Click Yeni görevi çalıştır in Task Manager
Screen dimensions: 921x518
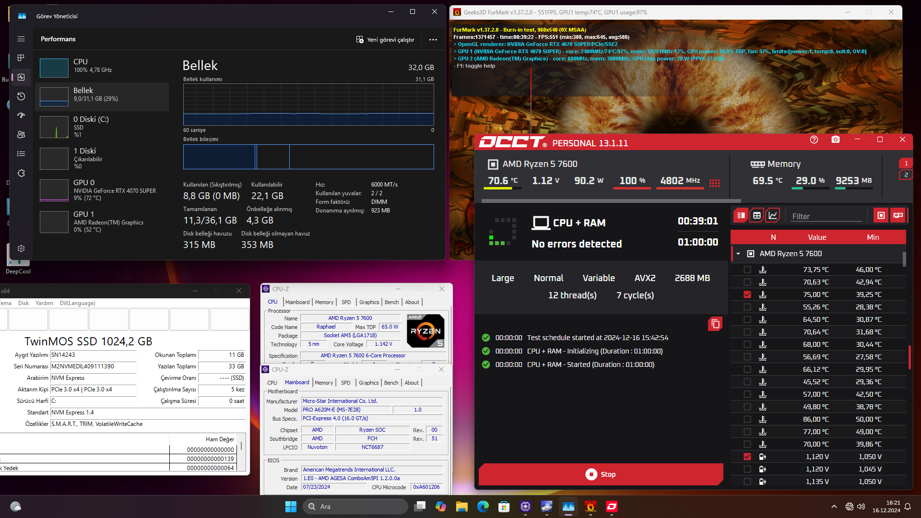click(x=385, y=39)
